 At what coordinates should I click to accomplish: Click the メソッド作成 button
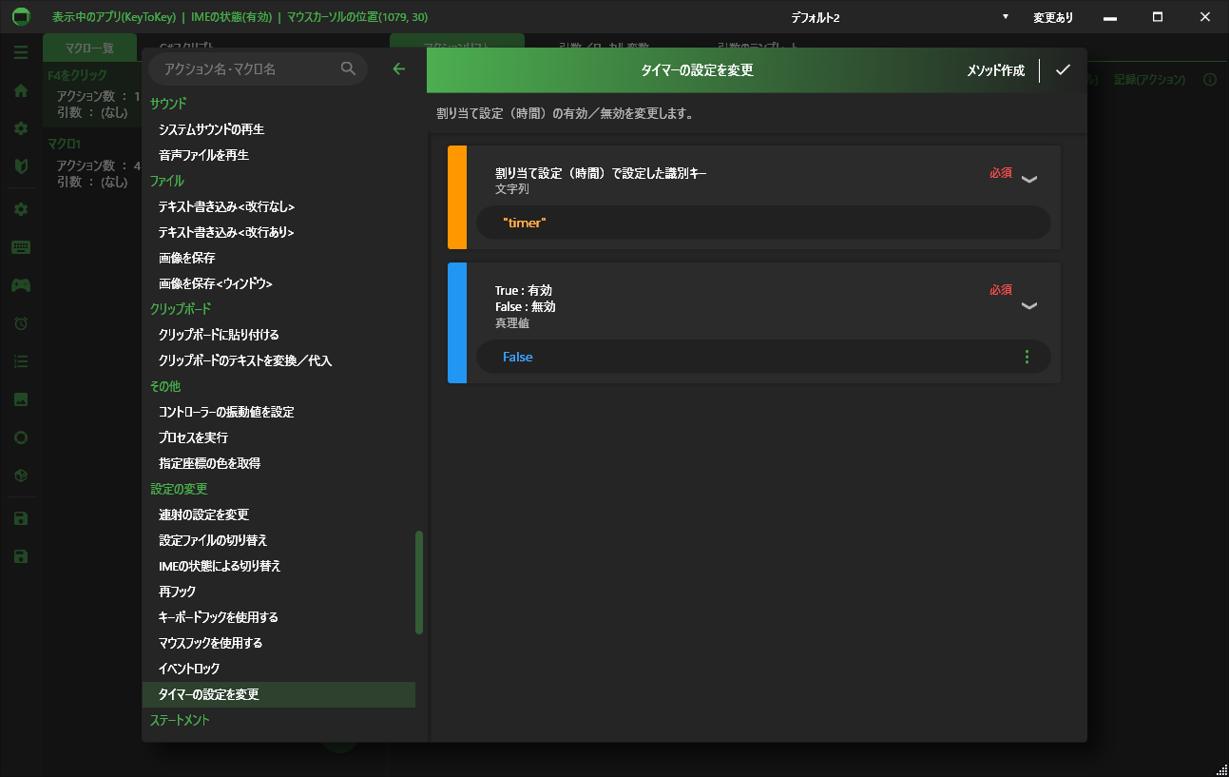(995, 69)
